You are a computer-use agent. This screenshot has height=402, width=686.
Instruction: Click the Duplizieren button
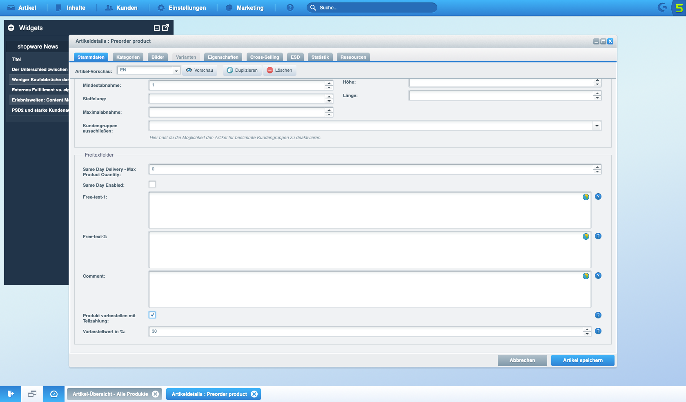point(243,71)
